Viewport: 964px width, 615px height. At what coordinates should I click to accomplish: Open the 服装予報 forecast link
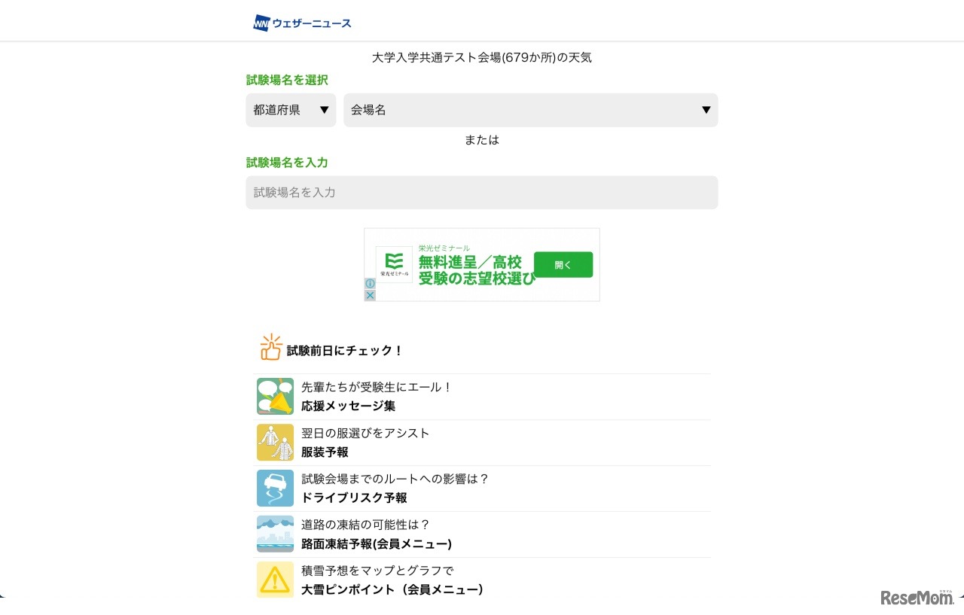(325, 452)
